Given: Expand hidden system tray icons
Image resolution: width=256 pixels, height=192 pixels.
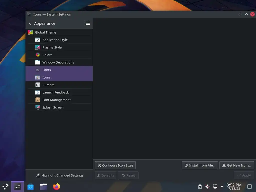Looking at the screenshot, I should 222,186.
